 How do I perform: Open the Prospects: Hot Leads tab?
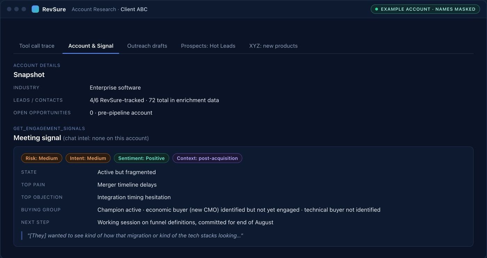click(208, 46)
